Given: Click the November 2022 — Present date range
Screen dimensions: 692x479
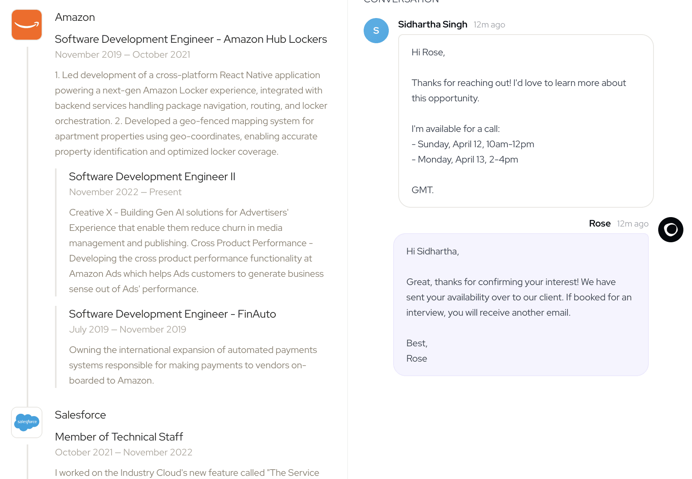Looking at the screenshot, I should pyautogui.click(x=125, y=192).
